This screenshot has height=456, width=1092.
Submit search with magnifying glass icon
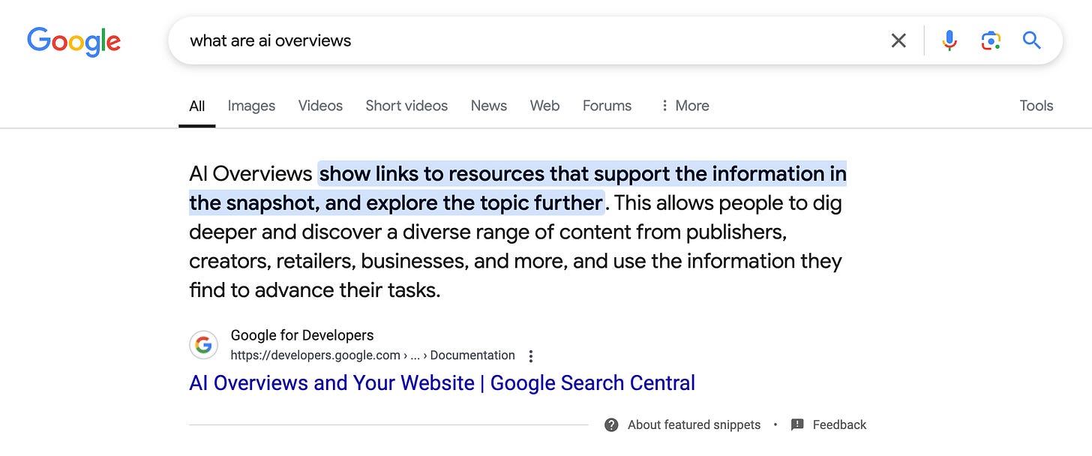(1032, 40)
